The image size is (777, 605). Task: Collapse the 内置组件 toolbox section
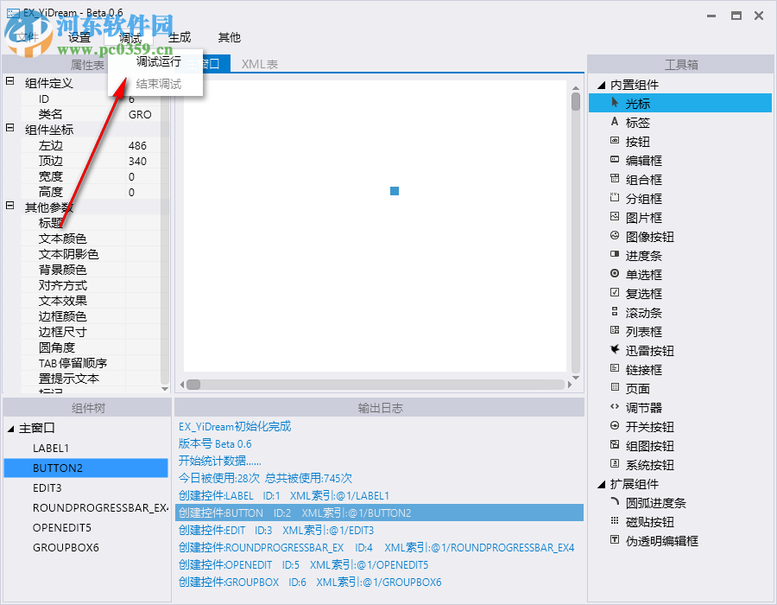point(602,84)
